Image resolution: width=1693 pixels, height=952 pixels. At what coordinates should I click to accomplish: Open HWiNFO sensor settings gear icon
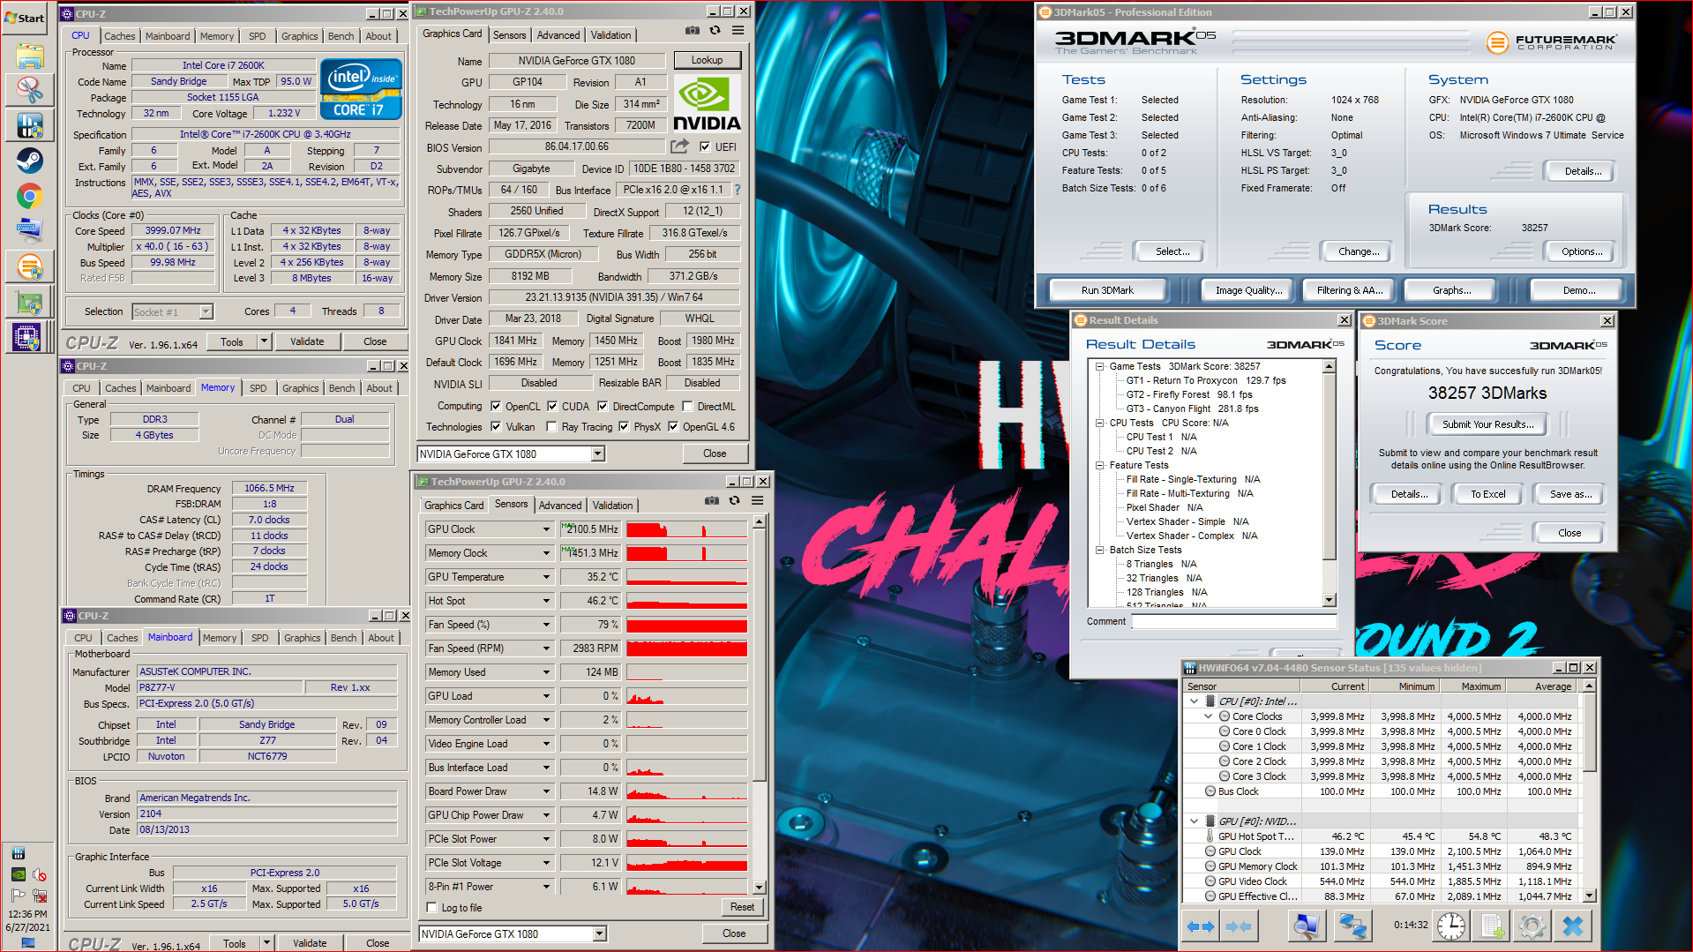click(1532, 926)
